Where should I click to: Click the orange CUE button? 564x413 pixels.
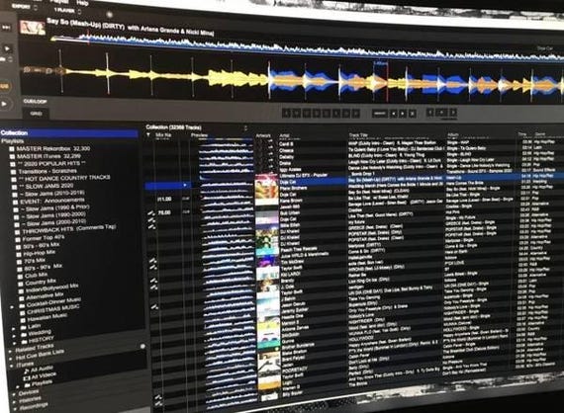4,87
